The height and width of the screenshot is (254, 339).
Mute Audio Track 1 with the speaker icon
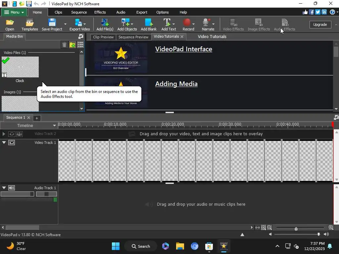coord(12,188)
